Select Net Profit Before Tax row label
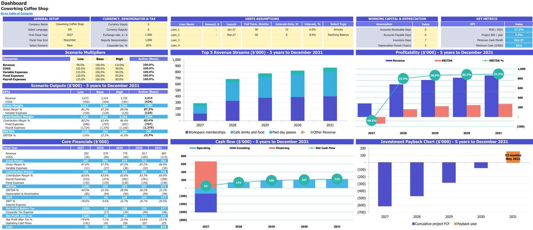Viewport: 533px width, 230px height. (x=20, y=208)
